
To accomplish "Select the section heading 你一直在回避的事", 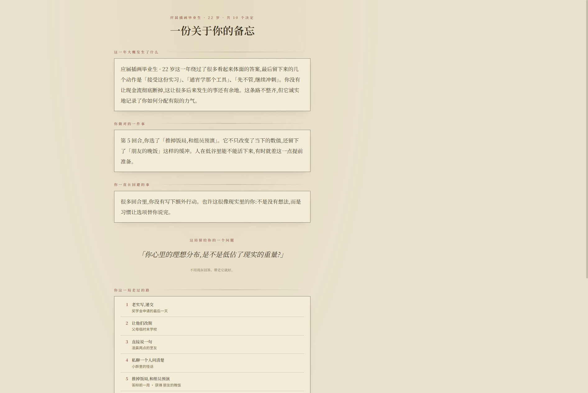I will (131, 185).
